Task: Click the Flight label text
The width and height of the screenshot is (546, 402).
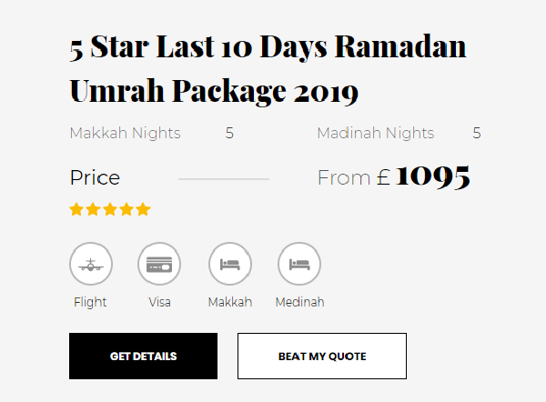Action: click(x=90, y=302)
